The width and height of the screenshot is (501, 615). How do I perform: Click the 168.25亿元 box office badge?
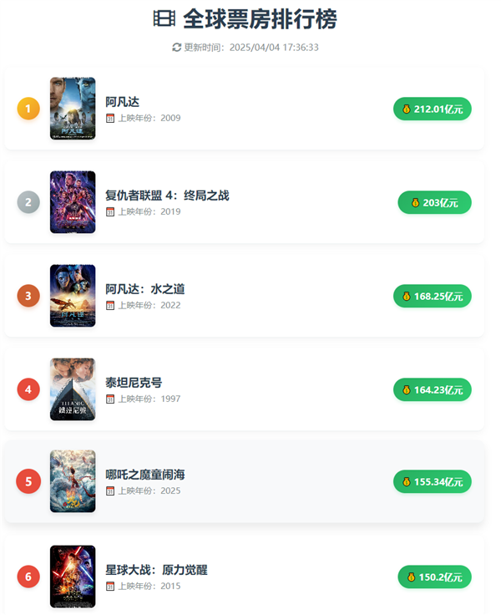pyautogui.click(x=432, y=296)
